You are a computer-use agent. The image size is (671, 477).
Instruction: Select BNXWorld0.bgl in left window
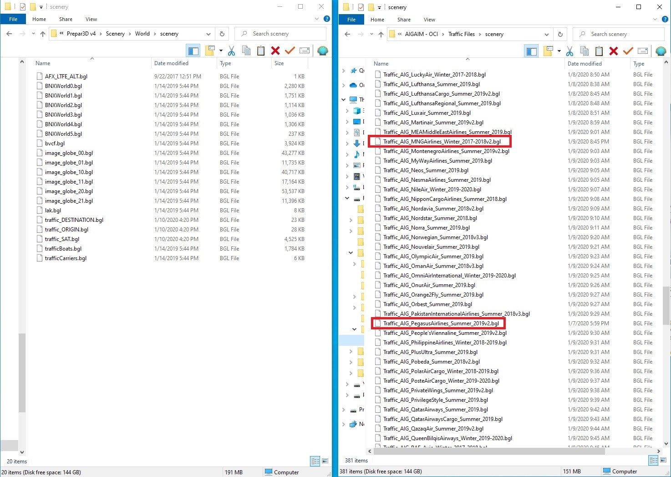click(x=63, y=86)
